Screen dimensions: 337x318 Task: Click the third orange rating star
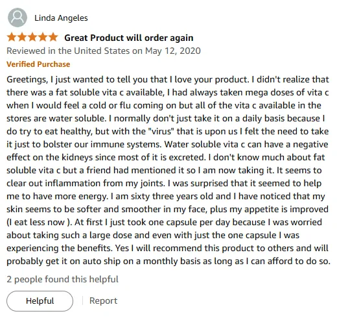32,37
